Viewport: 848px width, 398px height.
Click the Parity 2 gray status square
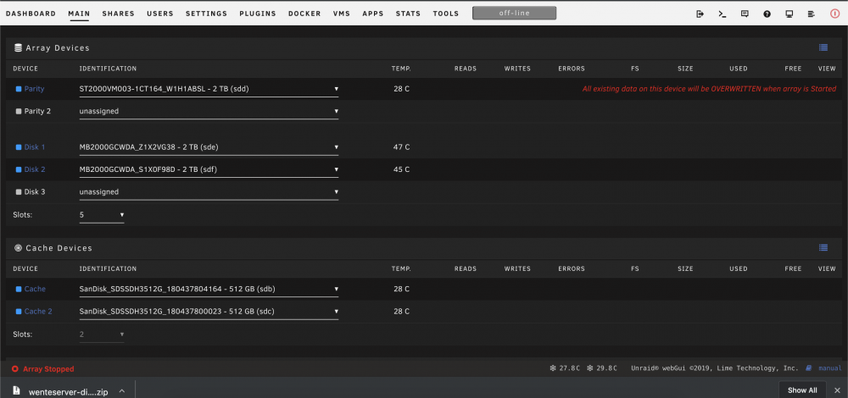(x=19, y=111)
